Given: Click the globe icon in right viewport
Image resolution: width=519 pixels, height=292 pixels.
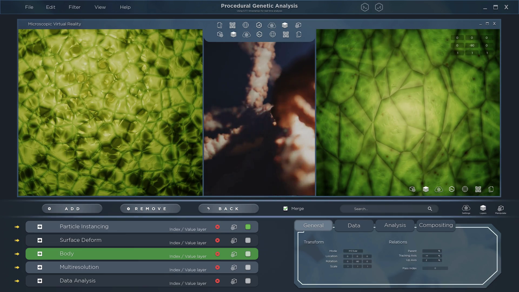Looking at the screenshot, I should click(x=465, y=189).
